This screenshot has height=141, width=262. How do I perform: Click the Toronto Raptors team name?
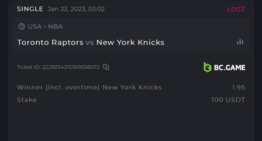50,42
